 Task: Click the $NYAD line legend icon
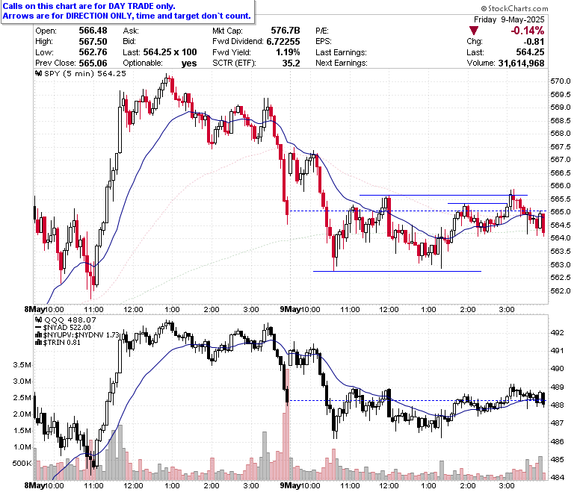(x=39, y=327)
